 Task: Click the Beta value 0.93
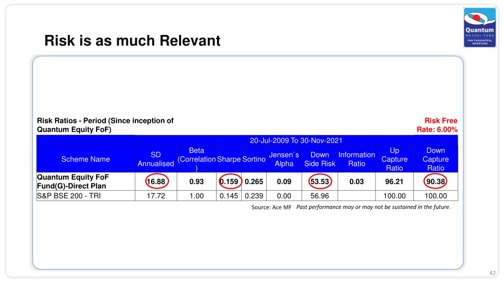[196, 182]
